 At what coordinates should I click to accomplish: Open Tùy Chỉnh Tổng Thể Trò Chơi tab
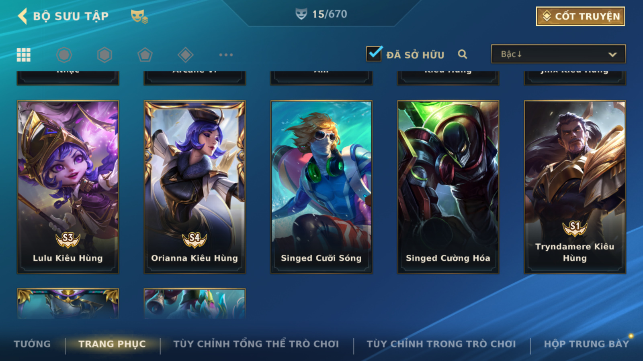click(x=256, y=344)
